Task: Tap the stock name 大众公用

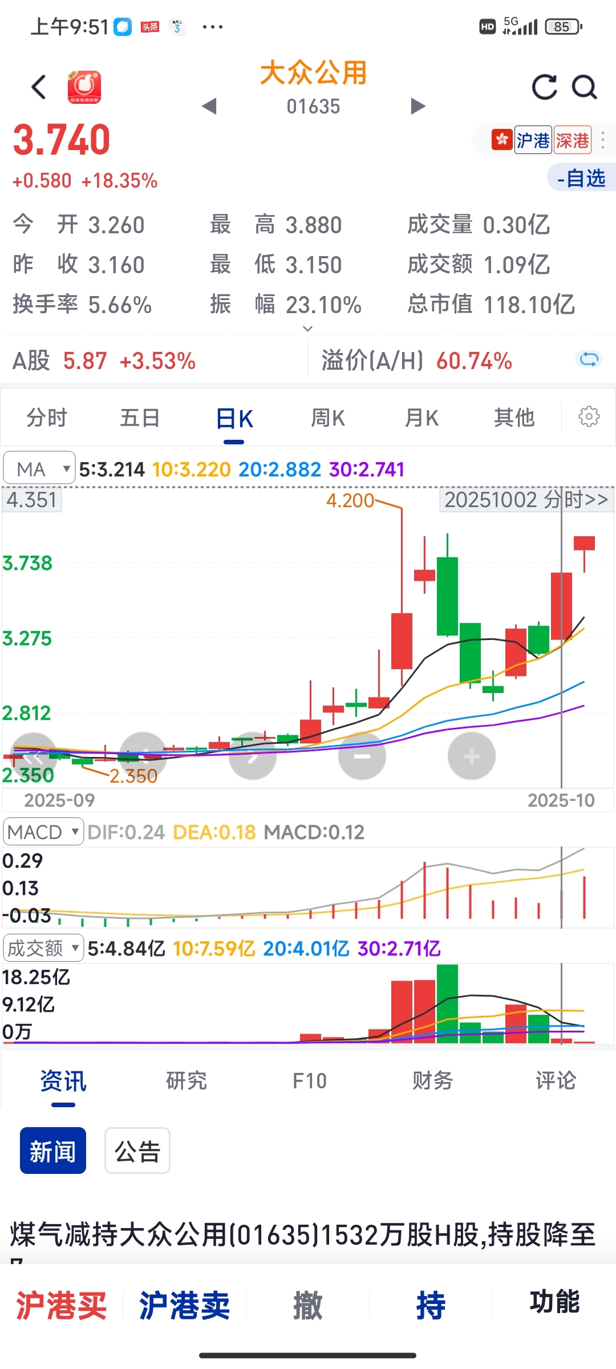Action: [x=313, y=73]
